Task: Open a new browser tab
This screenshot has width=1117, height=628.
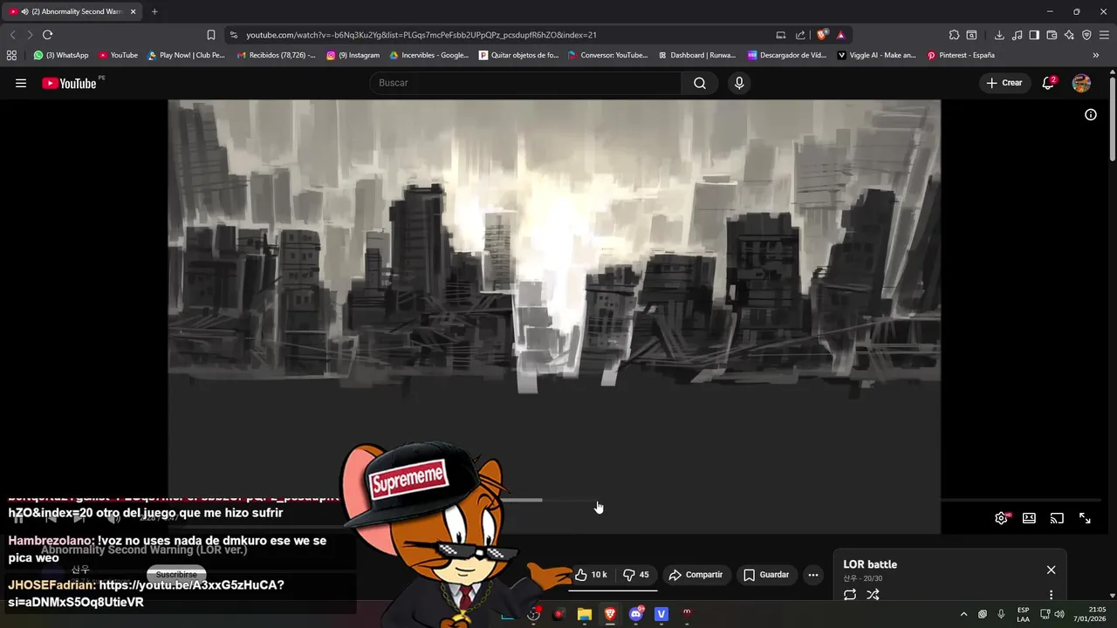Action: (x=154, y=11)
